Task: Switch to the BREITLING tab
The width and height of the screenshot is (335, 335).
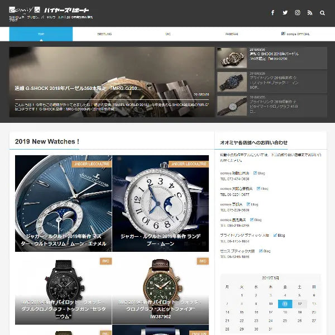Action: 104,34
